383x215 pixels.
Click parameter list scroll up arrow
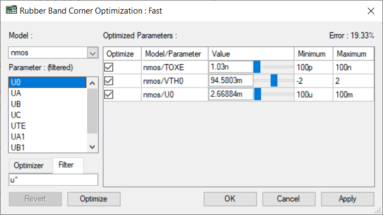point(92,83)
